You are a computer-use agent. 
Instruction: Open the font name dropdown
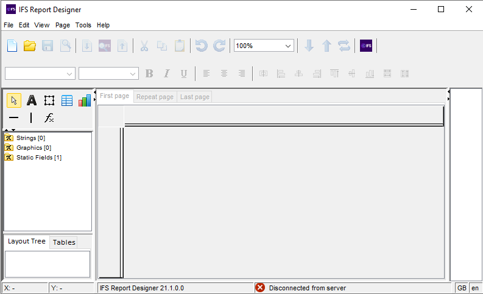click(x=40, y=74)
